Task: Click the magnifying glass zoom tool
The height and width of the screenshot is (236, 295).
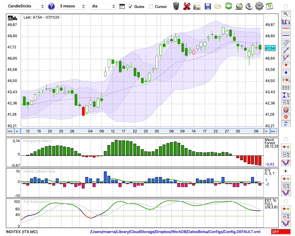Action: point(286,14)
